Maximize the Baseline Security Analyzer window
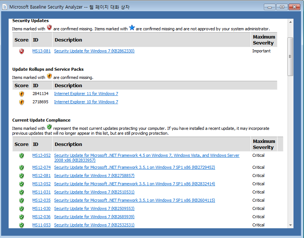The width and height of the screenshot is (304, 238). (282, 7)
